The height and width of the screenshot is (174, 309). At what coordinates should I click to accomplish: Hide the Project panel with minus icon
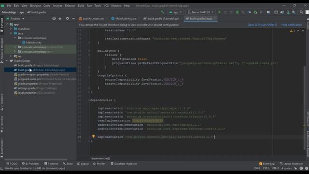tap(73, 18)
